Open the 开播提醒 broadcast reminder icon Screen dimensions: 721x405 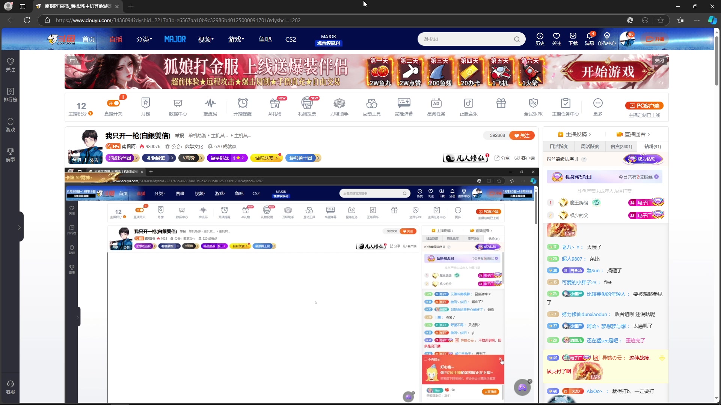click(x=243, y=106)
